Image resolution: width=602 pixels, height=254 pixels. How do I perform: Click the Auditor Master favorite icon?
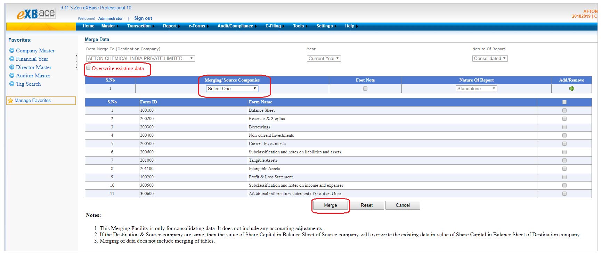pos(12,76)
